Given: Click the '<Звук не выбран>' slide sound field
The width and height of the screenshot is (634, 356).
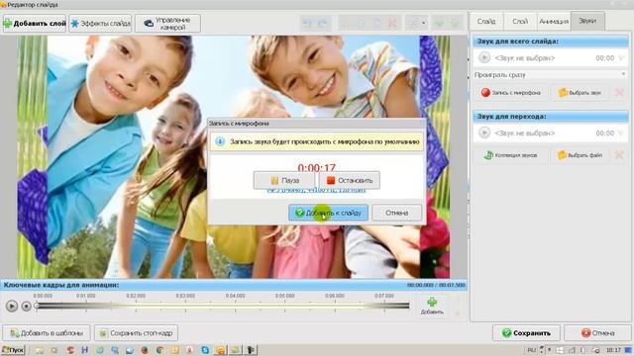Looking at the screenshot, I should pyautogui.click(x=524, y=58).
